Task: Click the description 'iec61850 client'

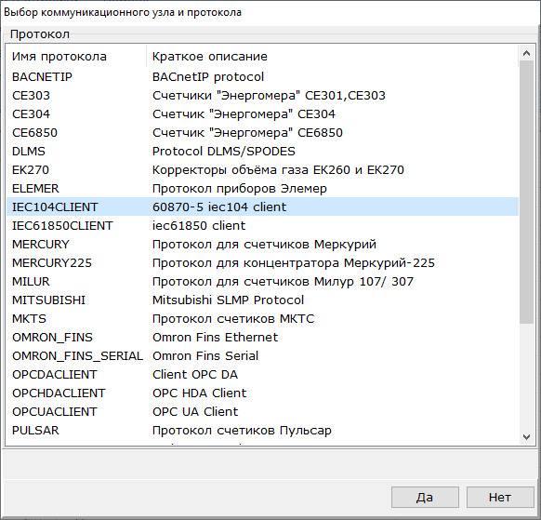Action: (199, 225)
